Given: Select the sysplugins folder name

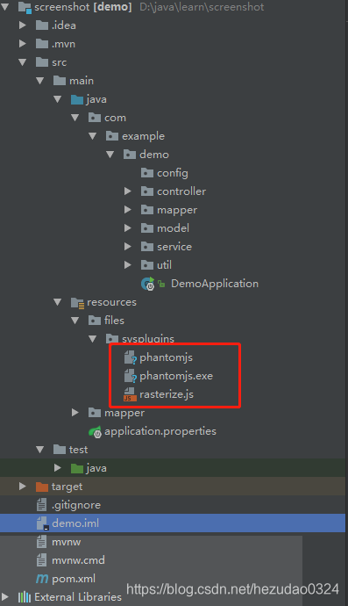Looking at the screenshot, I should coord(148,339).
